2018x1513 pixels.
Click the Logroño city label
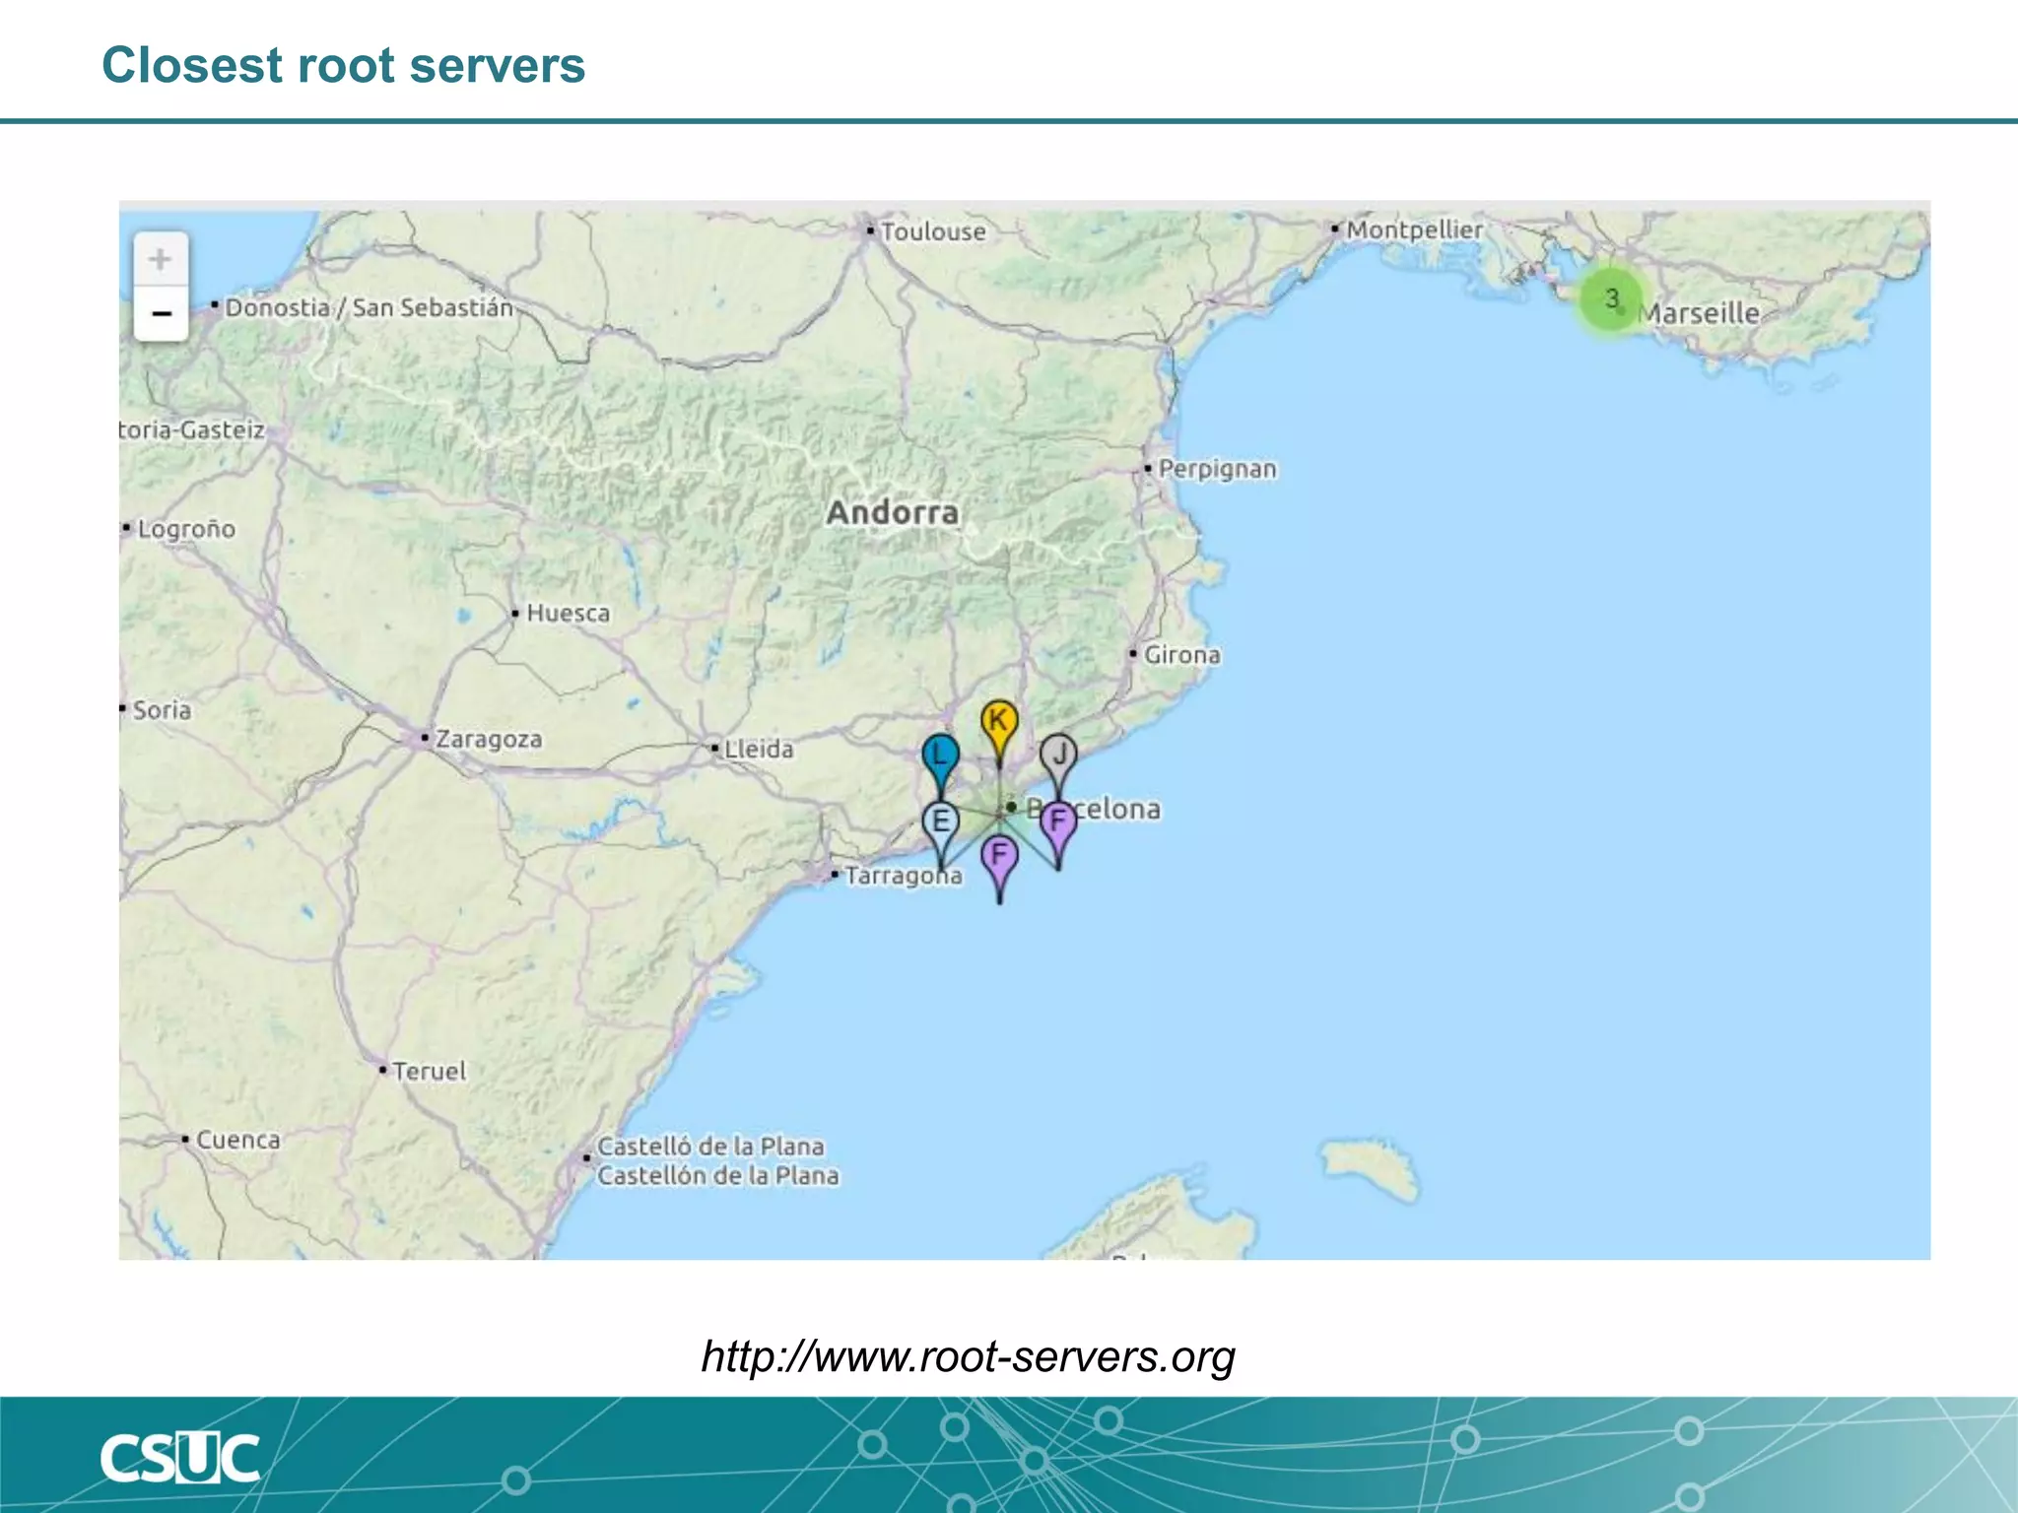coord(186,529)
